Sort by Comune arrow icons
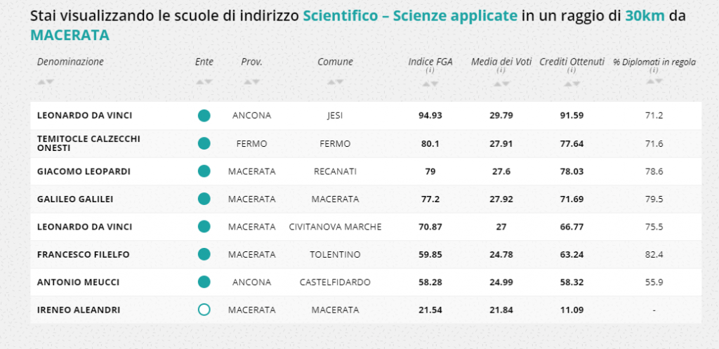The image size is (719, 349). click(335, 81)
